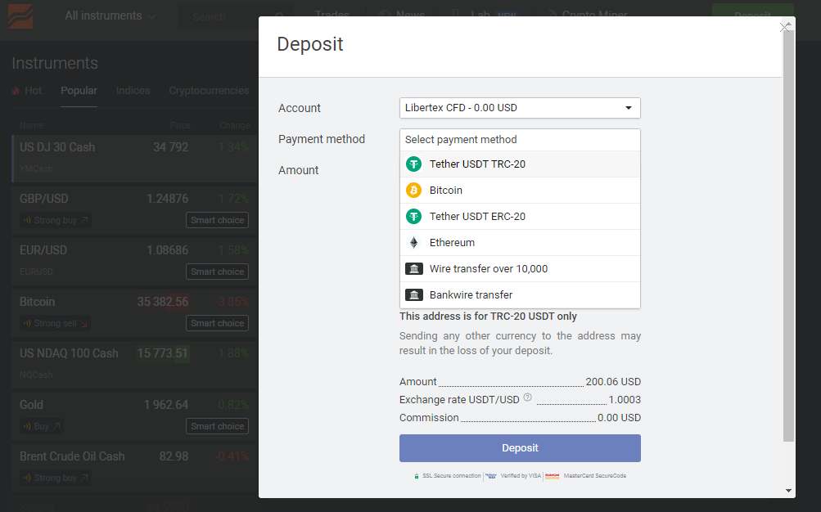Click the 200.06 USD amount value
Image resolution: width=821 pixels, height=512 pixels.
point(613,382)
